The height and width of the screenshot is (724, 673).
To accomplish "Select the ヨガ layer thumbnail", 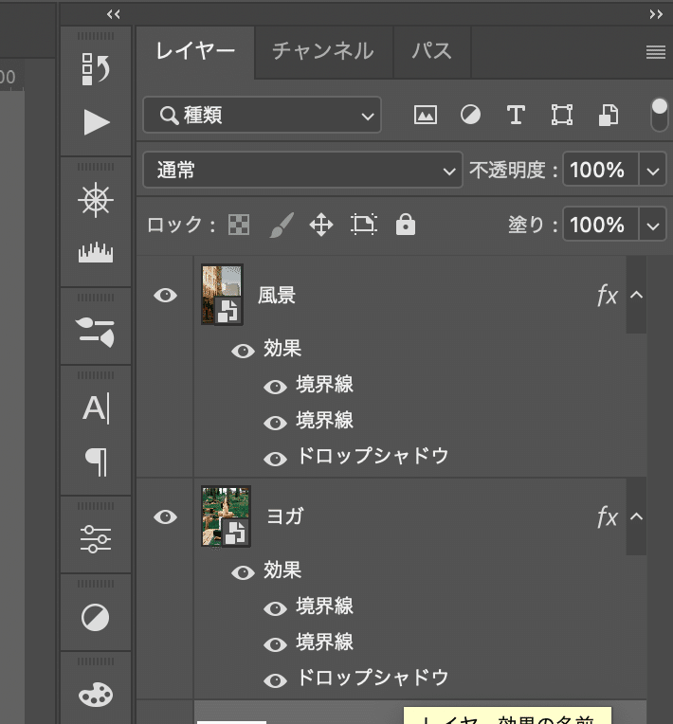I will tap(226, 516).
